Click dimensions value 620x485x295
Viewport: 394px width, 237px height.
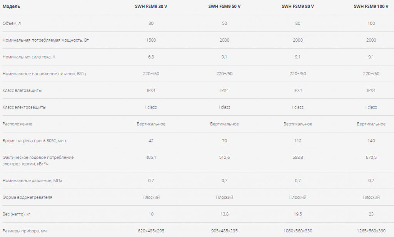[x=151, y=231]
